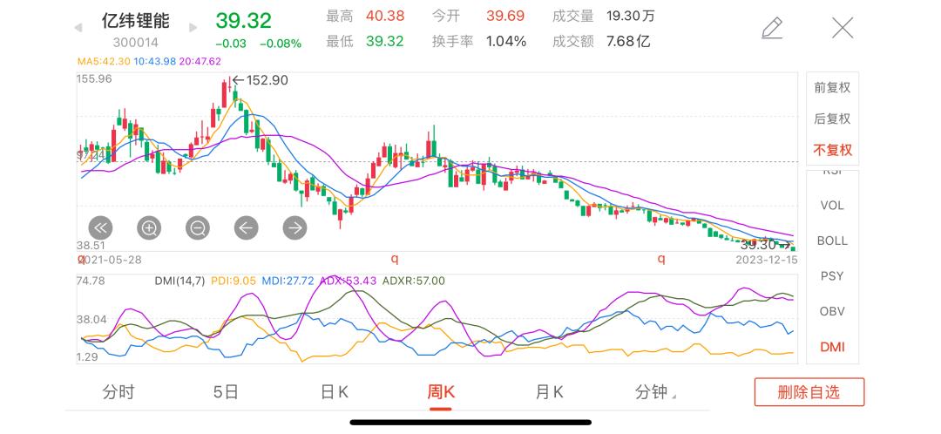Tap the 换手率 1.04% turnover
The height and width of the screenshot is (434, 941).
[479, 42]
